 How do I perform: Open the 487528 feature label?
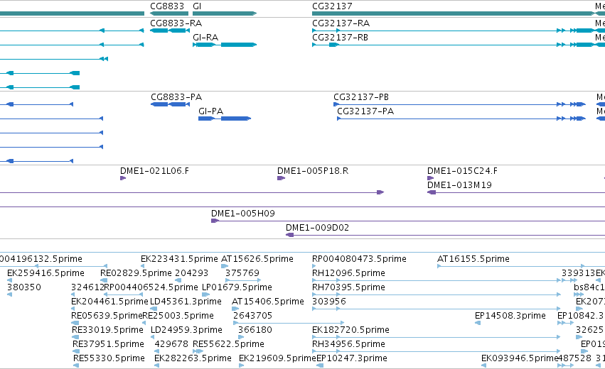(x=574, y=358)
